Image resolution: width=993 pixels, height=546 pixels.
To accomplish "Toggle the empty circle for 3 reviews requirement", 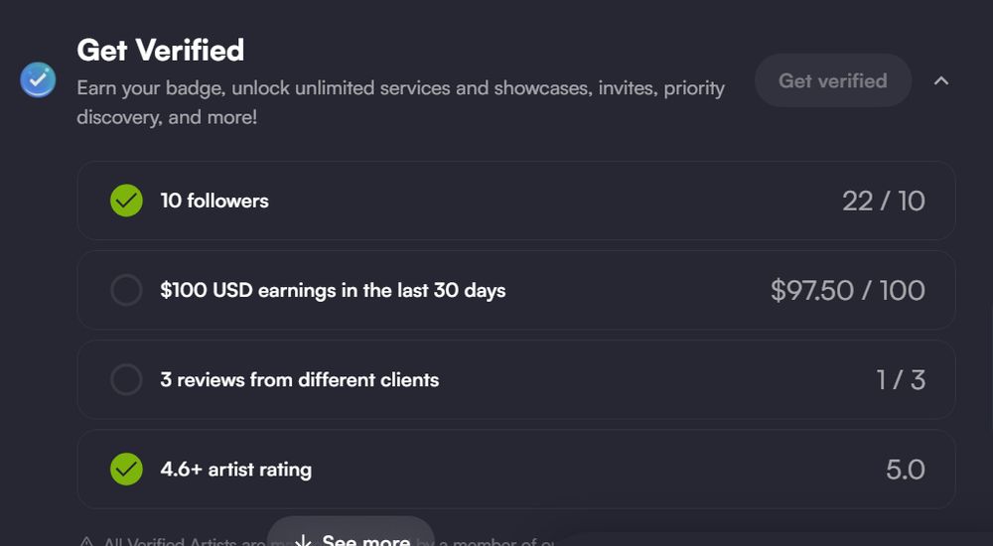I will tap(127, 379).
